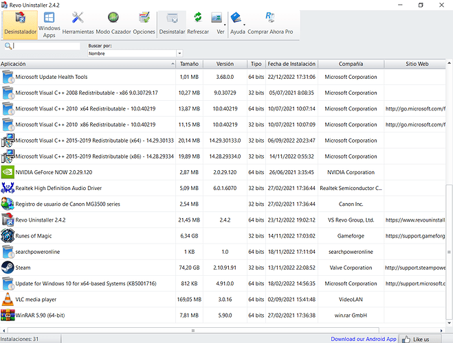This screenshot has width=453, height=343.
Task: Open the Download our Android App link
Action: [x=364, y=339]
